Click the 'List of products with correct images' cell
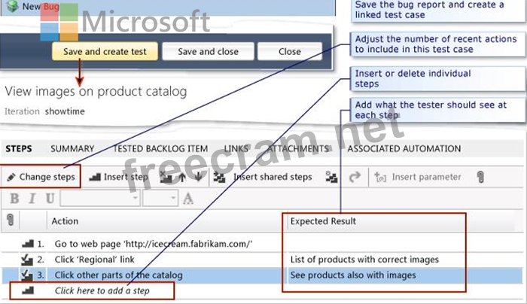This screenshot has width=527, height=304. [x=364, y=260]
